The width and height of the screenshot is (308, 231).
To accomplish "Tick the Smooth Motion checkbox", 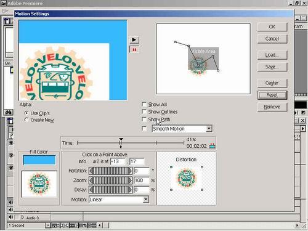I will tap(144, 129).
